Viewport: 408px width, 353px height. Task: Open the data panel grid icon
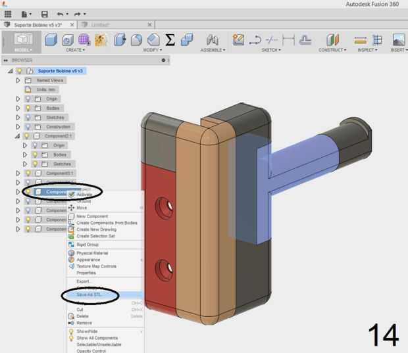(8, 14)
